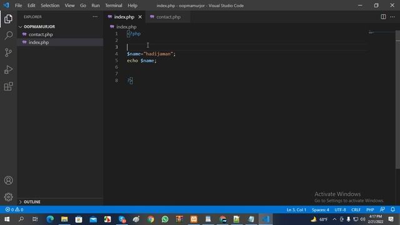Open the Search view in activity bar
Viewport: 400px width, 225px height.
coord(8,36)
